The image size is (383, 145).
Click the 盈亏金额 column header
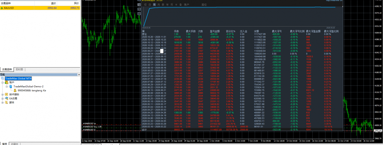(215, 31)
